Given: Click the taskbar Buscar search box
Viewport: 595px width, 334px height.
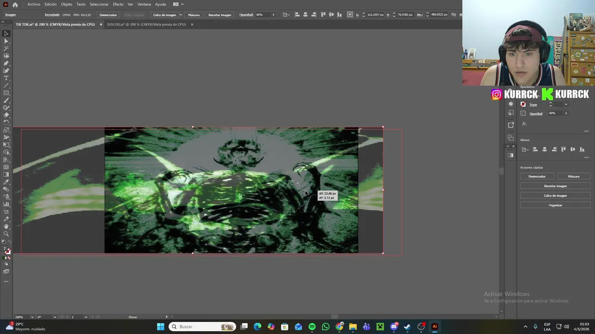Looking at the screenshot, I should 202,327.
